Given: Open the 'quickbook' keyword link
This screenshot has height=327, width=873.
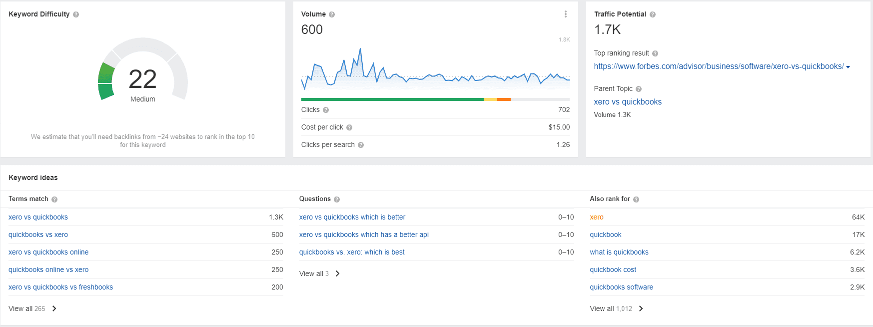Looking at the screenshot, I should point(606,234).
